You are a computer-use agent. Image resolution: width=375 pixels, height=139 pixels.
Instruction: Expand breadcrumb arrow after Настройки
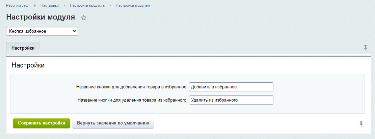coord(64,6)
